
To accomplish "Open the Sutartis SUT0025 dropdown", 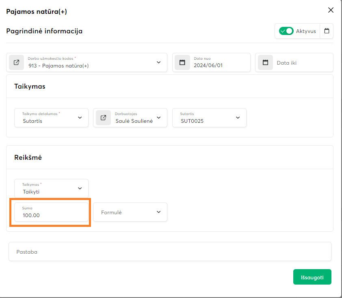I will point(238,117).
